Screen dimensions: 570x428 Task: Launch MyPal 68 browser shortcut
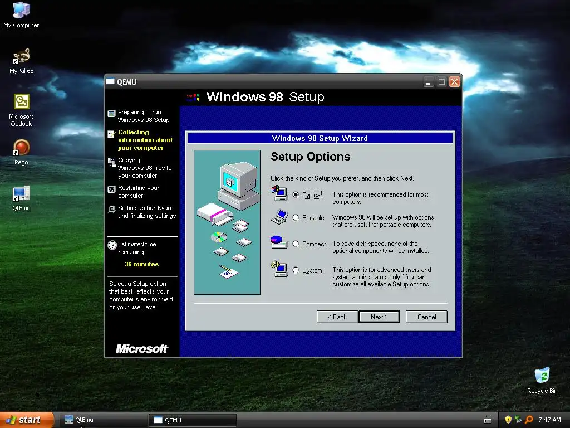coord(21,61)
